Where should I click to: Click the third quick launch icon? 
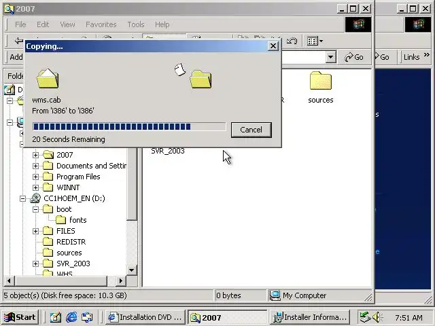(x=87, y=317)
